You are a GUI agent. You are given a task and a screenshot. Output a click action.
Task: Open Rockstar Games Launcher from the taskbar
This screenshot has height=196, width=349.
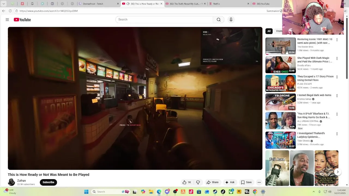[x=239, y=192]
